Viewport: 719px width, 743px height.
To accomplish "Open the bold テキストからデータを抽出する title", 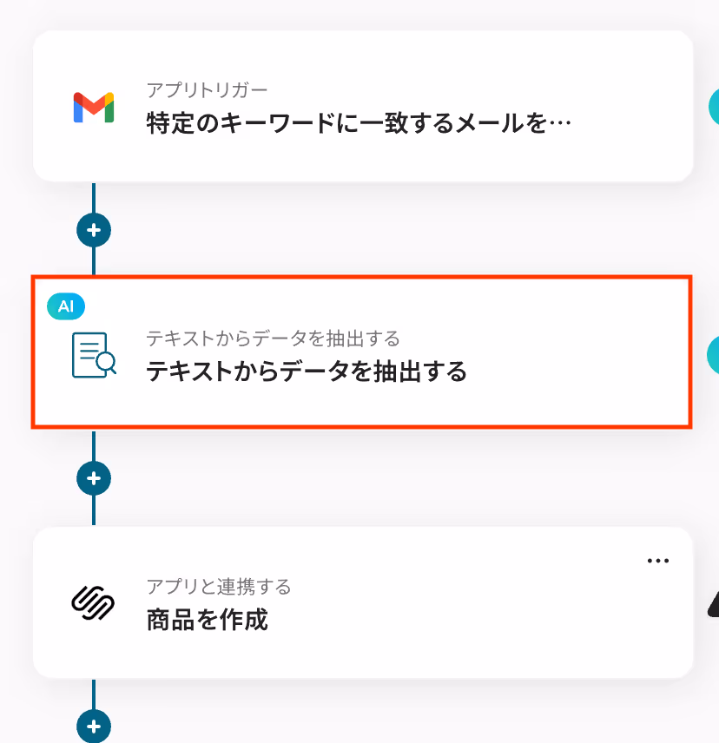I will pyautogui.click(x=307, y=371).
